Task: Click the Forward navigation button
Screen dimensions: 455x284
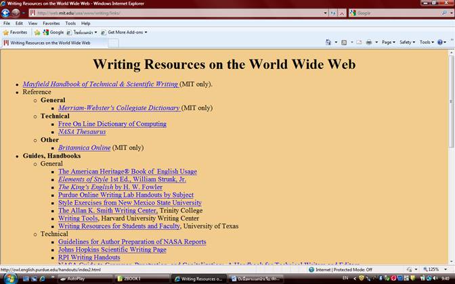Action: click(16, 13)
